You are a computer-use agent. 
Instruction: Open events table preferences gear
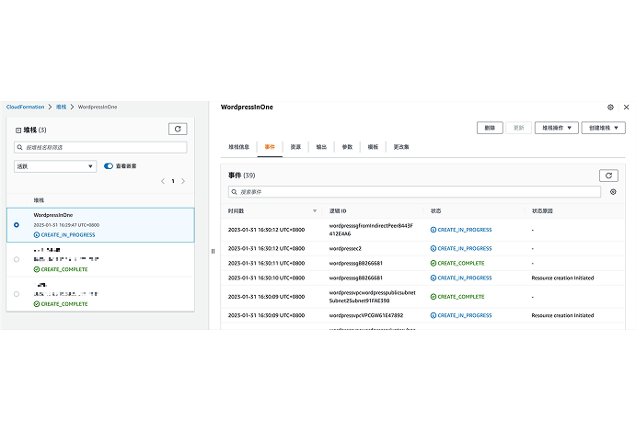coord(613,192)
